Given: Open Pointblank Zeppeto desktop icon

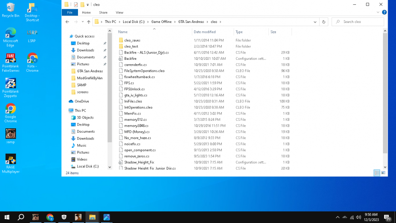Looking at the screenshot, I should coord(11,88).
